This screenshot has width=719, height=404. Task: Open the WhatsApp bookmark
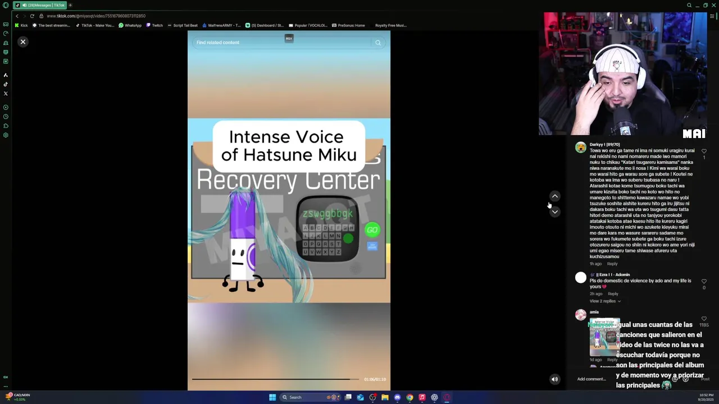click(130, 25)
